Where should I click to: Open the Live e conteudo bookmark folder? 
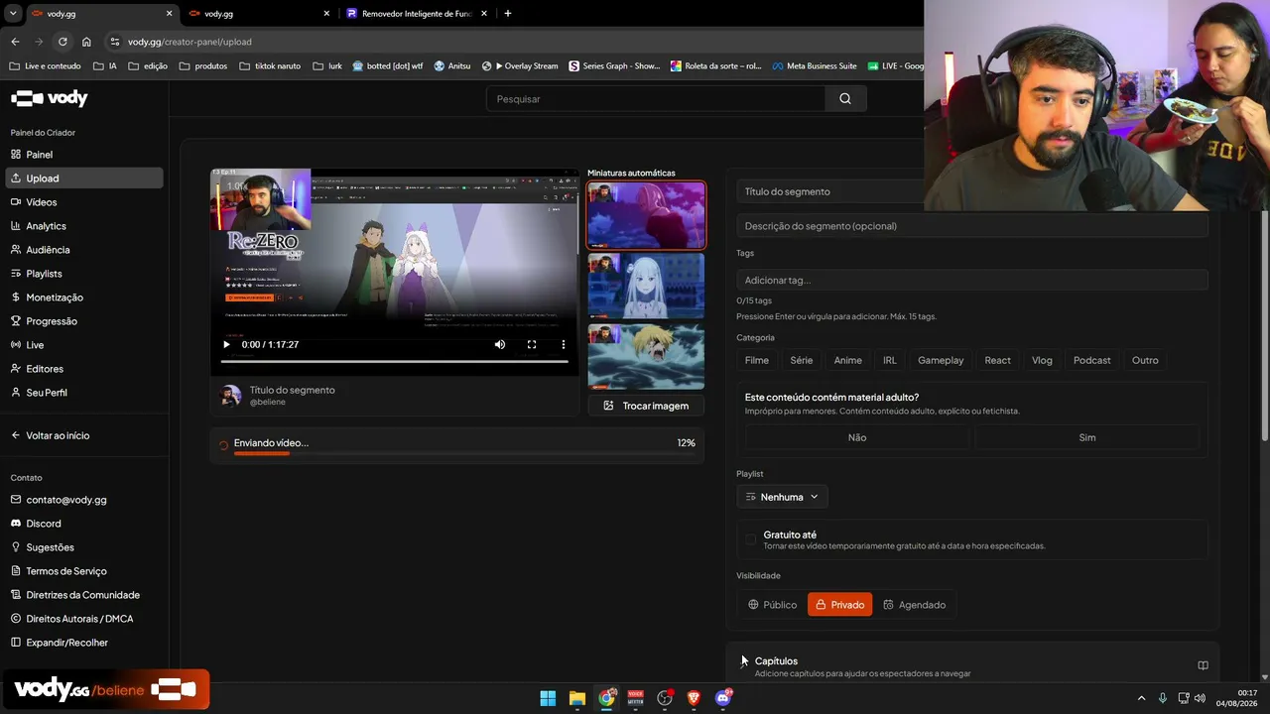tap(46, 66)
